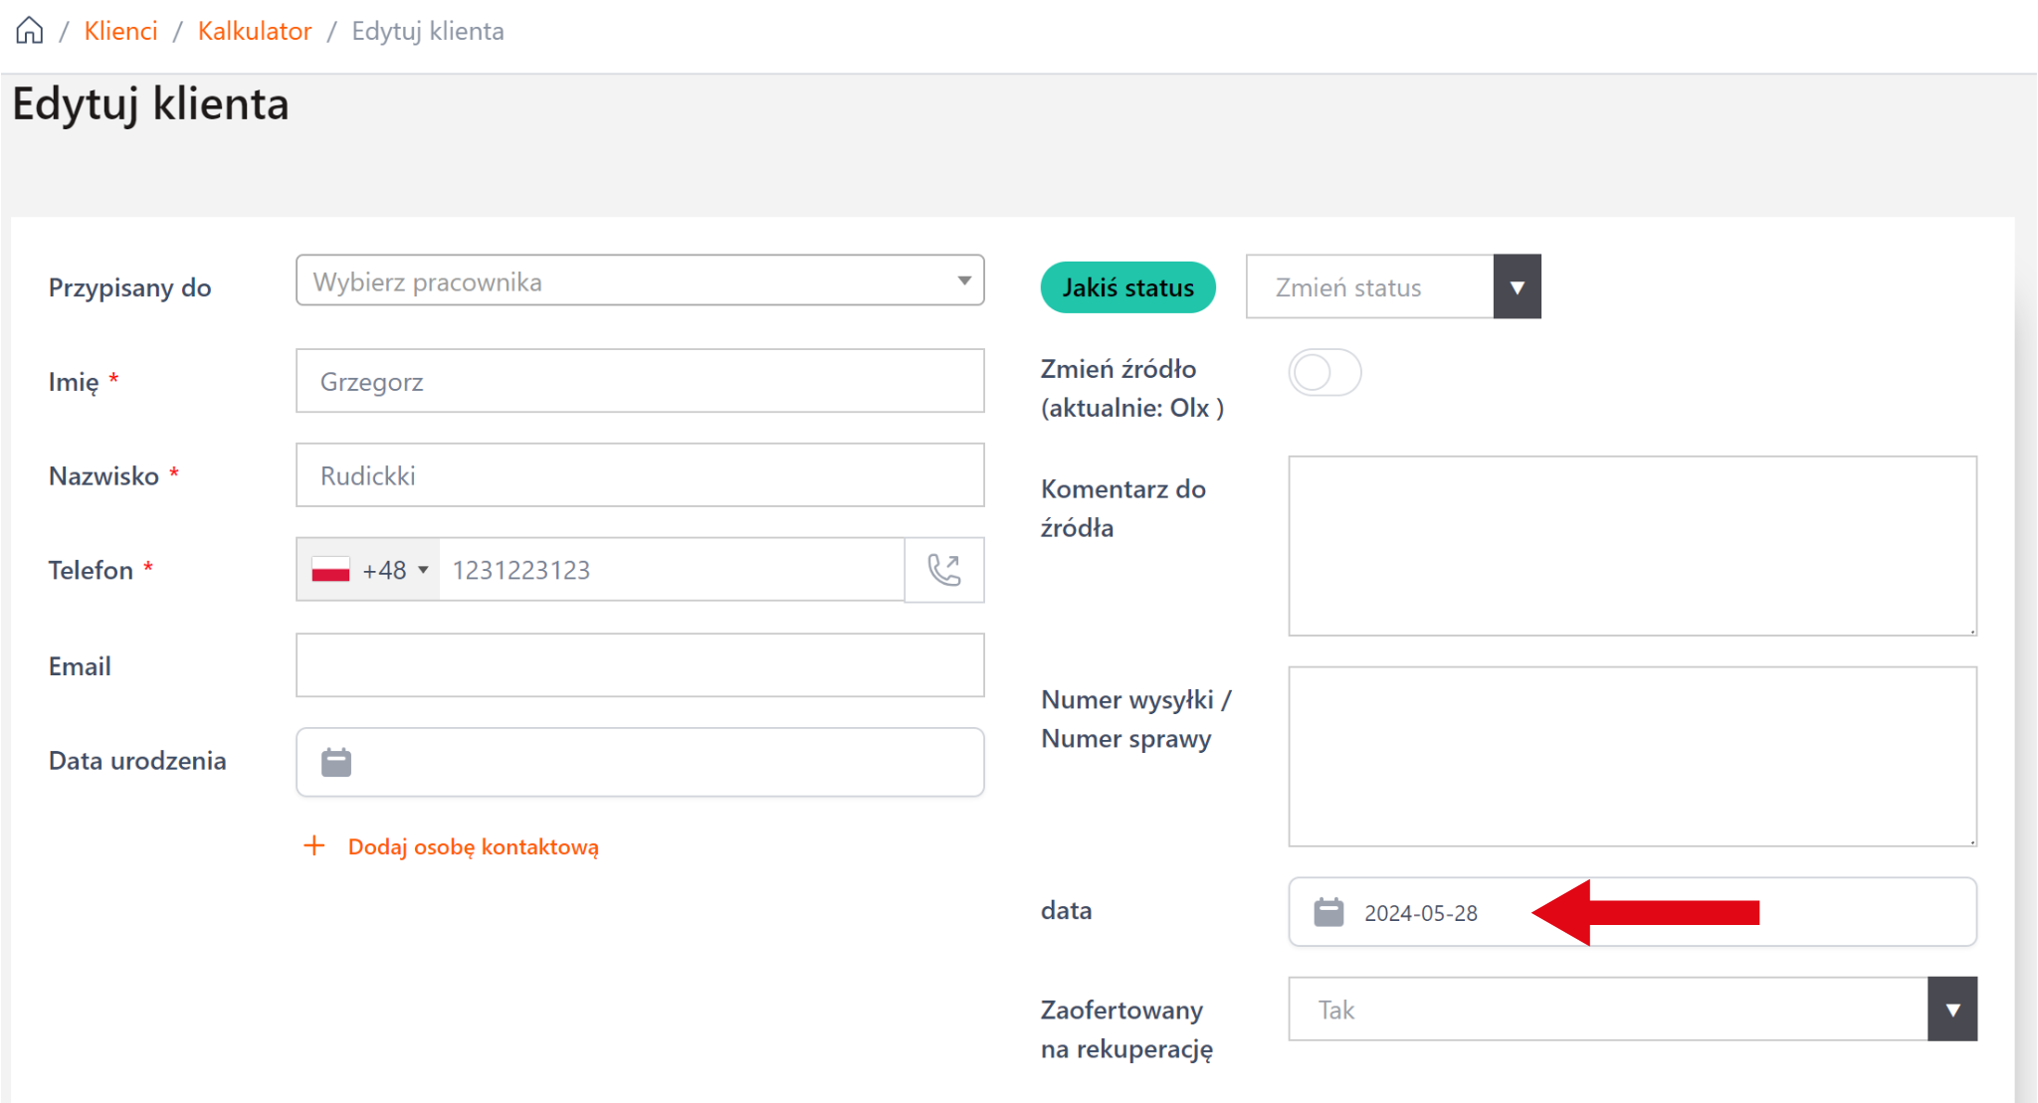The height and width of the screenshot is (1103, 2038).
Task: Click the plus icon for adding a contact person
Action: 314,846
